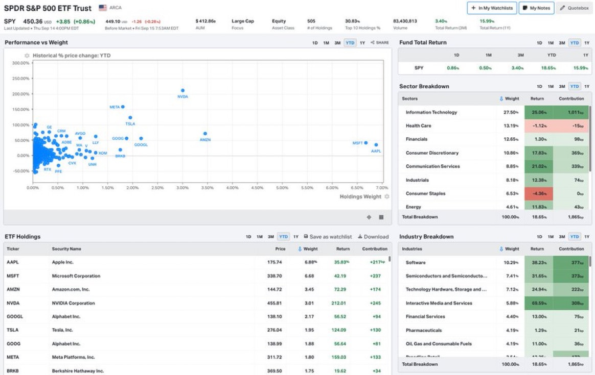Select 1D tab in ETF Holdings
This screenshot has height=375, width=595.
[x=248, y=236]
